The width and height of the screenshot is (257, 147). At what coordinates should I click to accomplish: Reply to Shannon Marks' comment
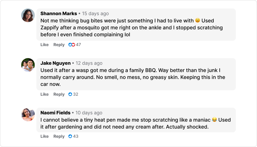pyautogui.click(x=59, y=45)
